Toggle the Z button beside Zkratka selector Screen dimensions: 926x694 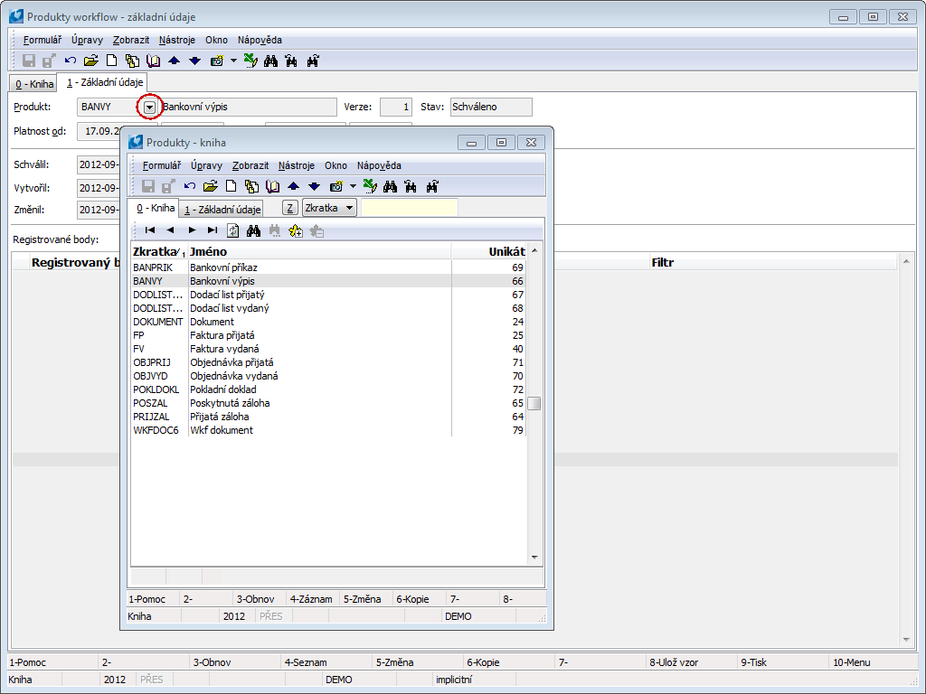[289, 208]
